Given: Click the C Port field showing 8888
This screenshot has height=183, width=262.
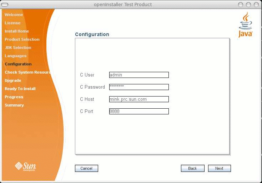Looking at the screenshot, I should [x=139, y=112].
